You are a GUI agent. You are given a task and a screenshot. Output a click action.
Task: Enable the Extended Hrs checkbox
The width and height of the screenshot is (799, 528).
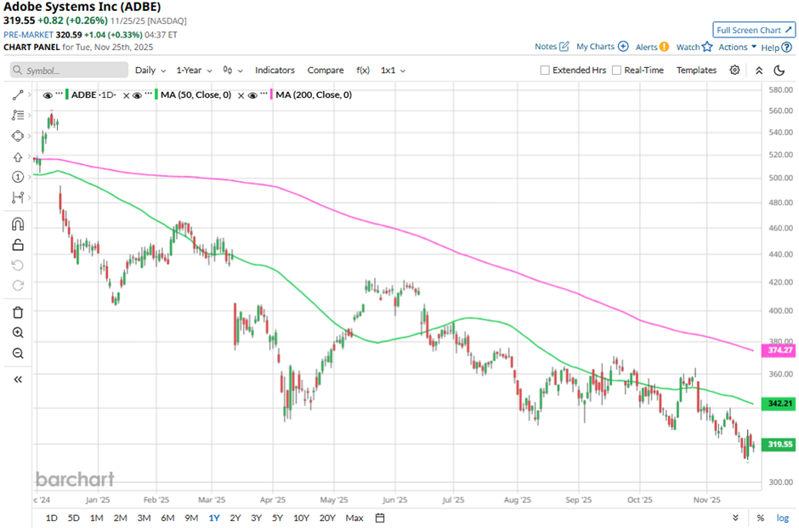(x=545, y=71)
